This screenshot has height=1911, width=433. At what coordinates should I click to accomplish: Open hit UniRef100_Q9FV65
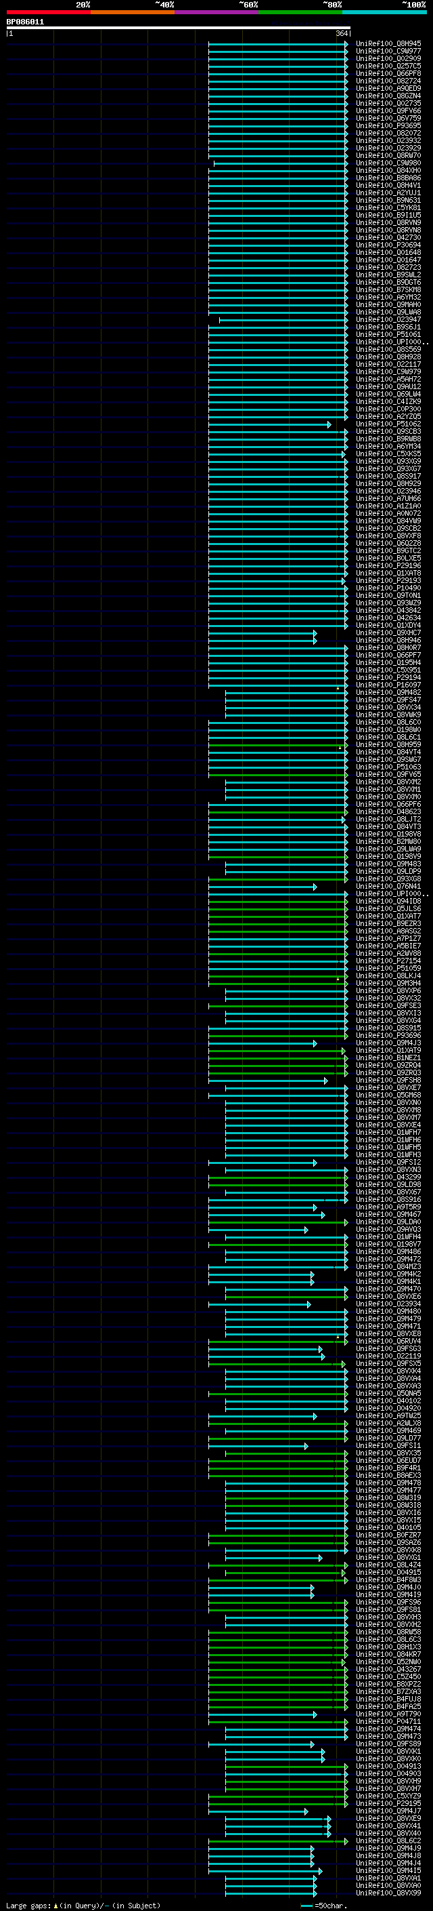tap(388, 774)
